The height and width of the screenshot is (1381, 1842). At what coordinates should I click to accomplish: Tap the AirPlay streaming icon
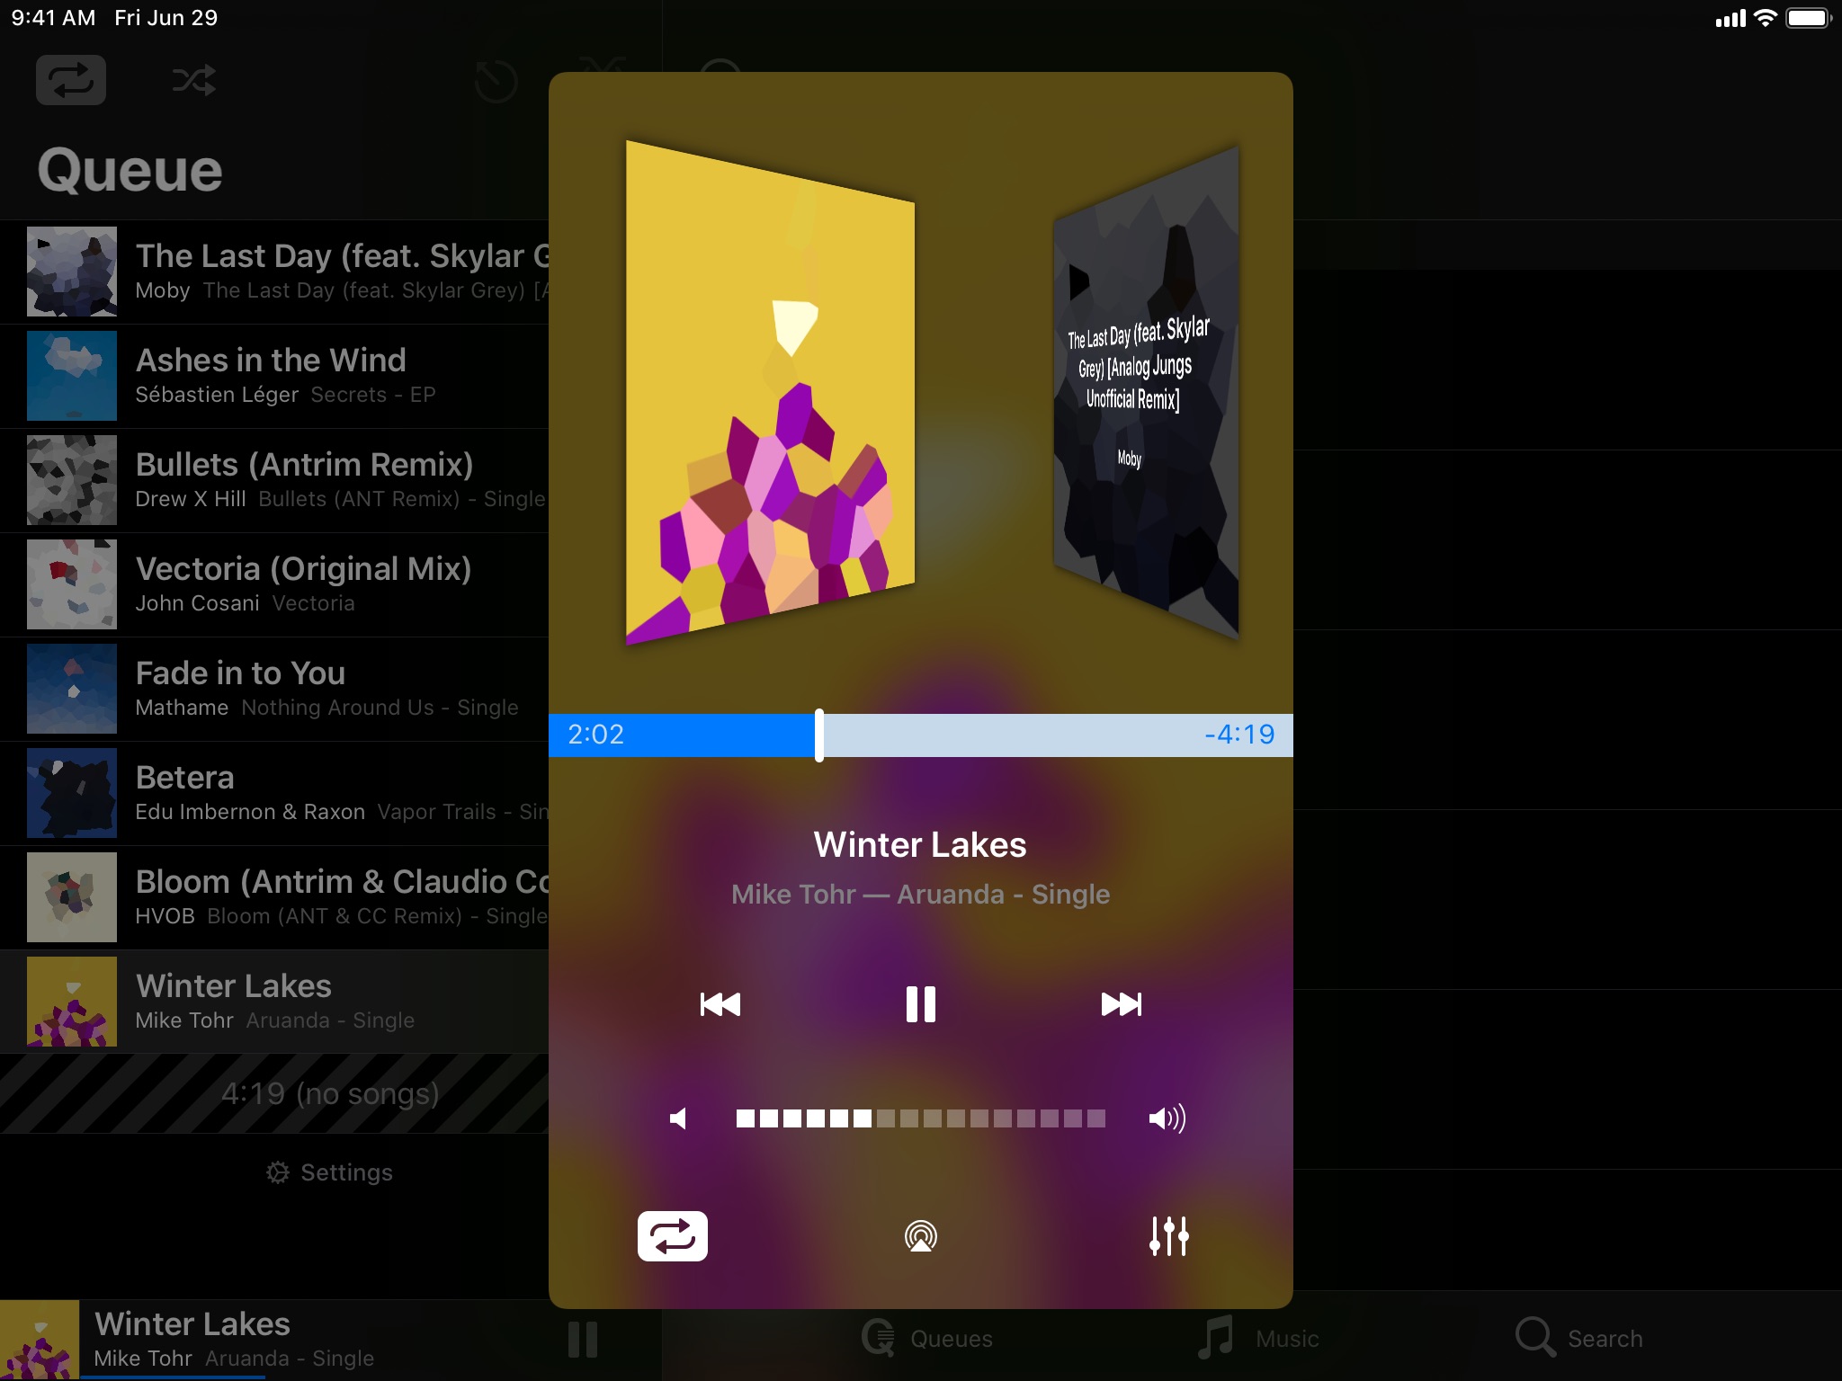919,1236
